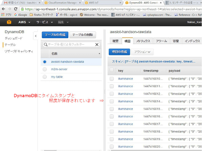Check the row with timestamp 1447416011

pos(112,86)
